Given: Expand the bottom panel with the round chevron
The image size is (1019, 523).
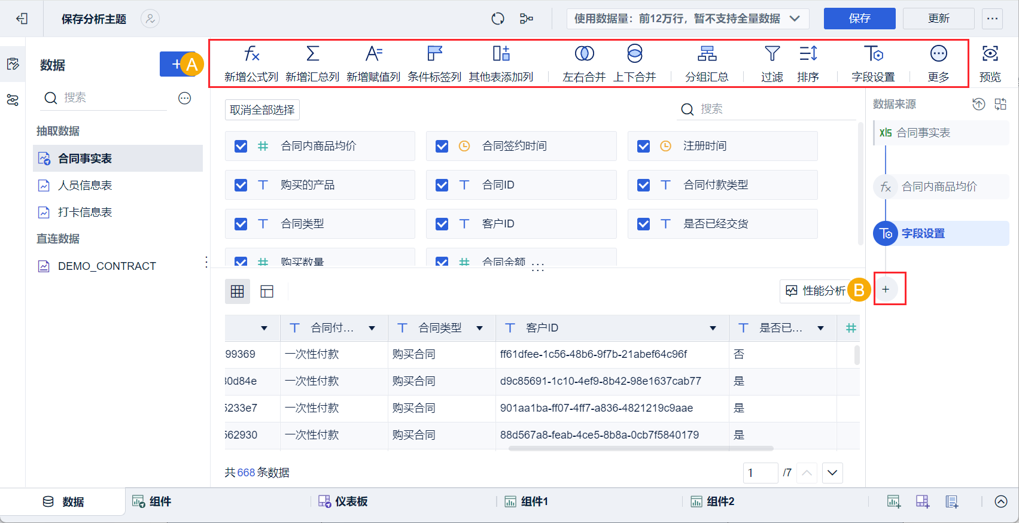Looking at the screenshot, I should pos(1001,501).
